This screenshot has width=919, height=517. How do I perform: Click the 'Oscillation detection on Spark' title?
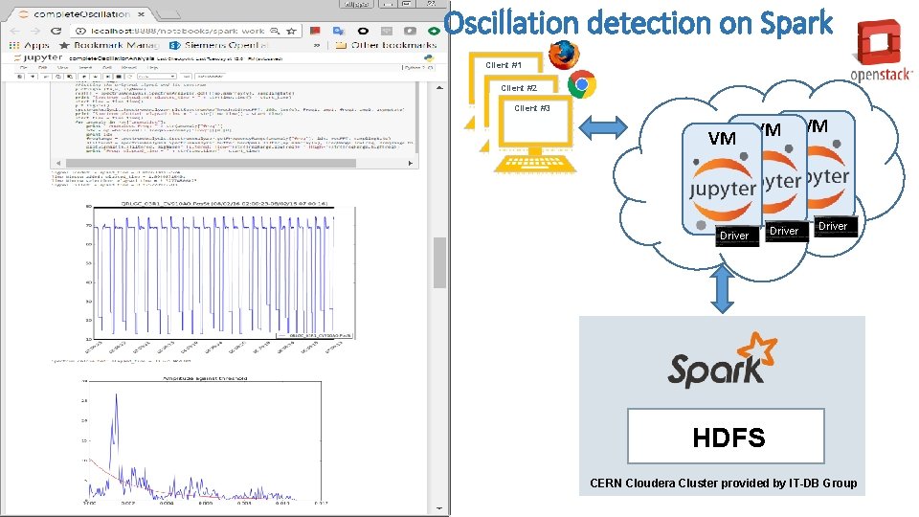point(638,23)
